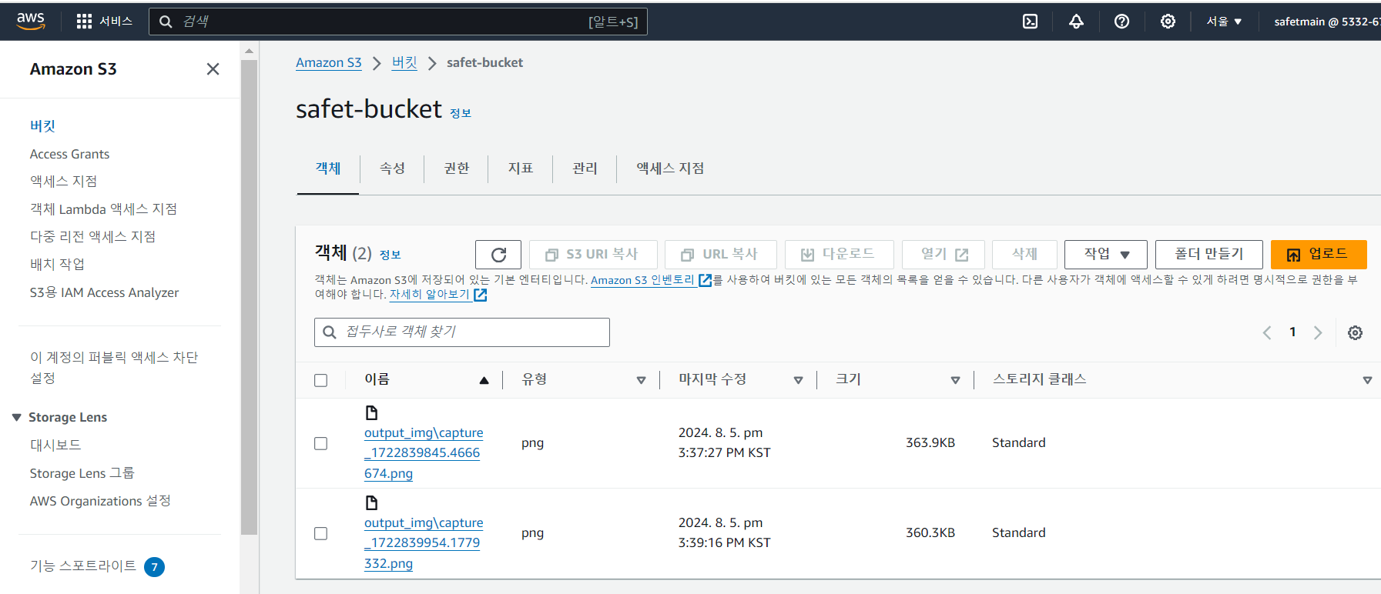This screenshot has width=1381, height=594.
Task: Open the notifications bell
Action: click(1076, 22)
